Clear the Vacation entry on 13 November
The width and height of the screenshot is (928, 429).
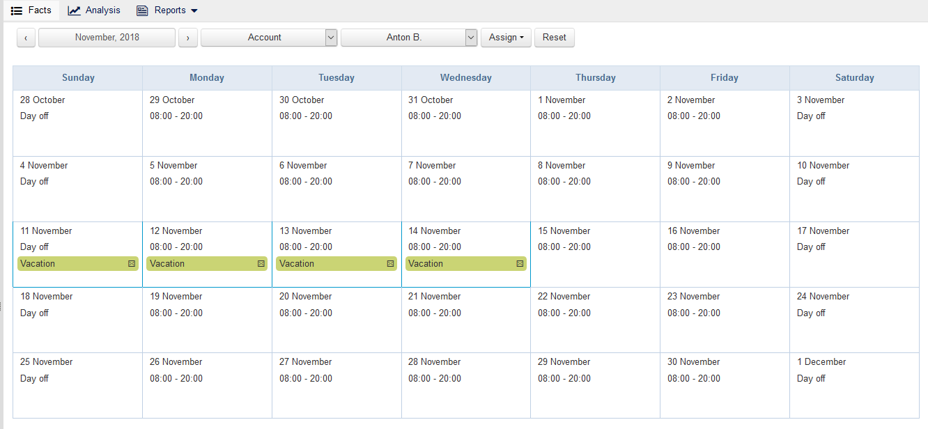(x=389, y=263)
